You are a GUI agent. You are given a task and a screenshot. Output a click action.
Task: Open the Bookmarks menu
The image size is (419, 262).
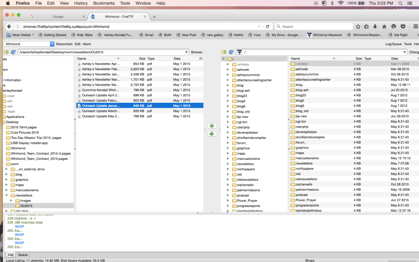pyautogui.click(x=103, y=3)
